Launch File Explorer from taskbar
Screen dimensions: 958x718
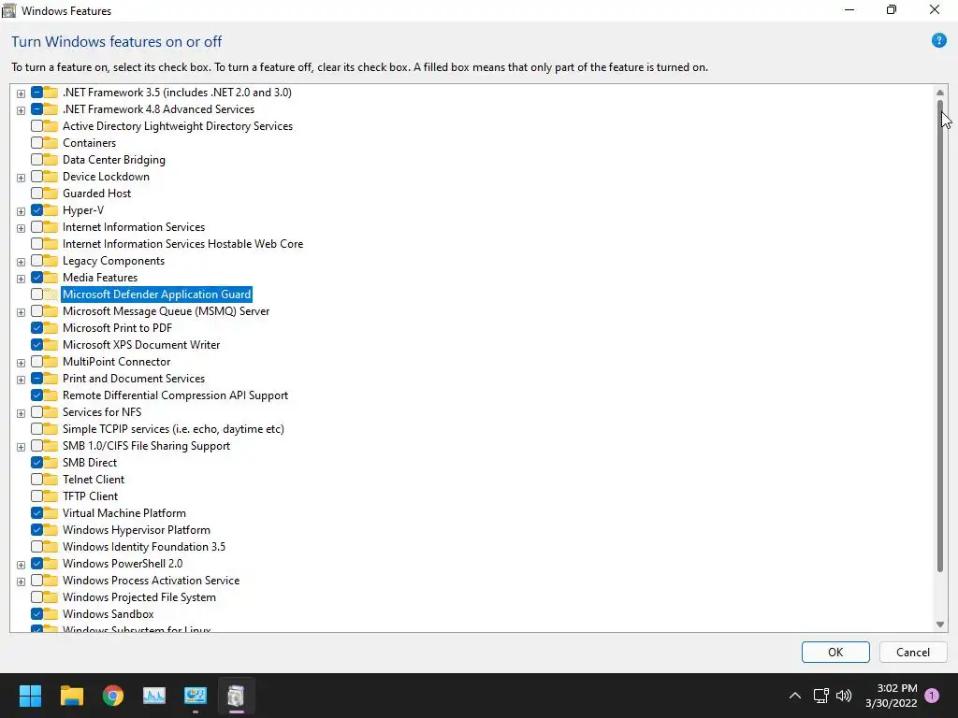[x=71, y=696]
